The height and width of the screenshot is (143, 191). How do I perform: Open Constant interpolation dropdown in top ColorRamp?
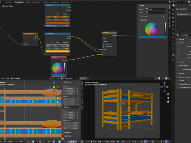click(66, 14)
